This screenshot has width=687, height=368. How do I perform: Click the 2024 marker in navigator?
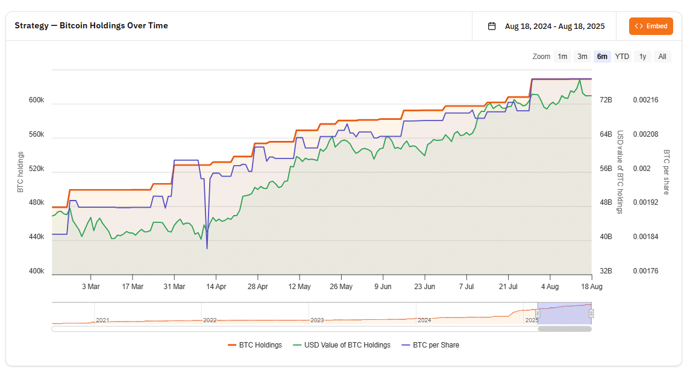click(425, 320)
